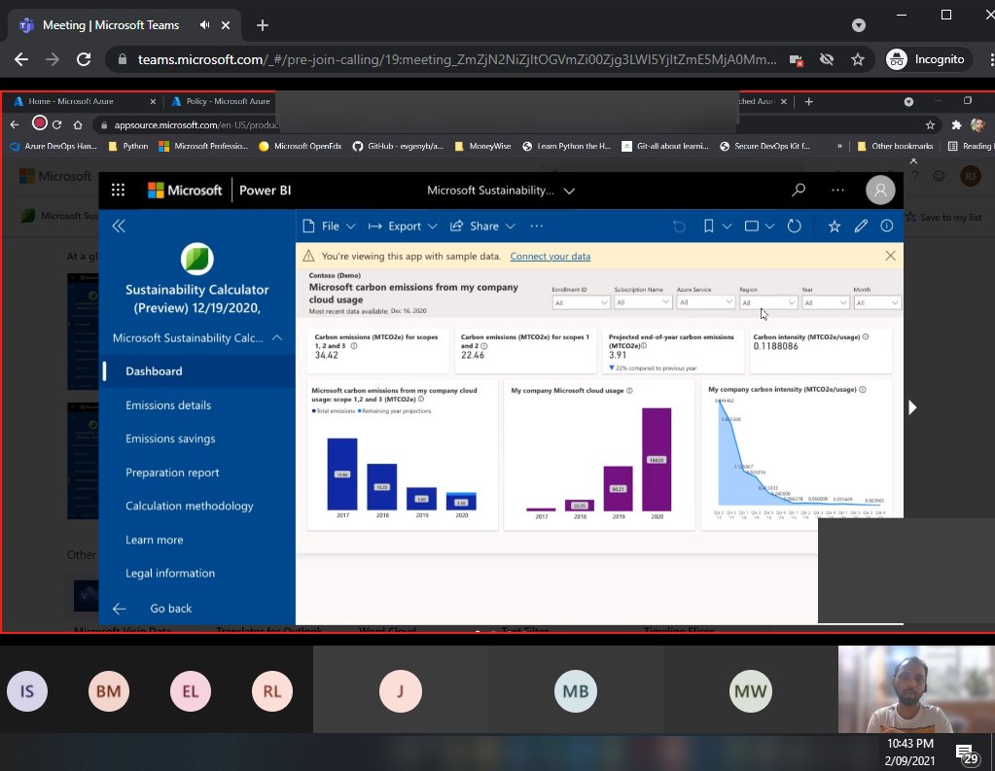Viewport: 995px width, 771px height.
Task: Open the Export menu
Action: 404,226
